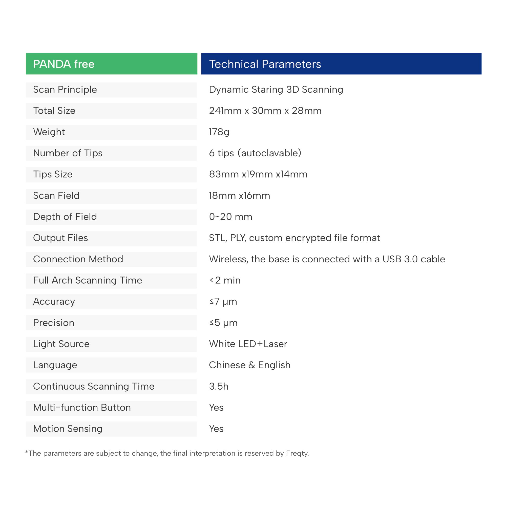
Task: Click the Full Arch Scanning Time label
Action: pos(88,281)
